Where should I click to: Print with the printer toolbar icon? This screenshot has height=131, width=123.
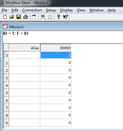pos(26,17)
